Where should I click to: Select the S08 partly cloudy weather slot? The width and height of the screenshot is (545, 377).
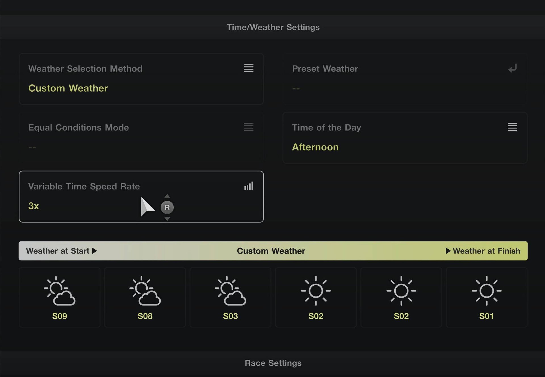pos(145,297)
